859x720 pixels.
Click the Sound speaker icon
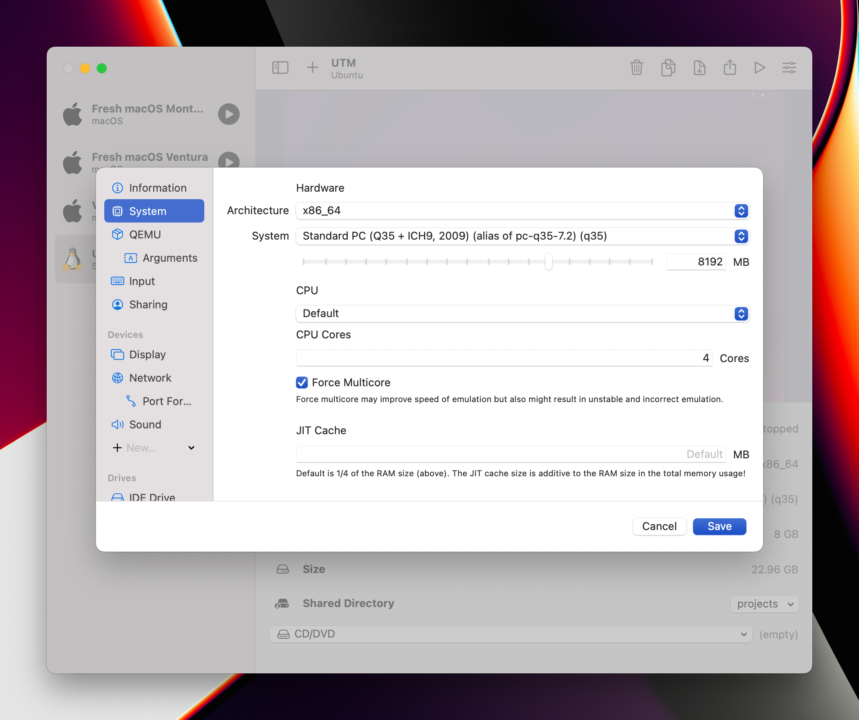(x=118, y=425)
